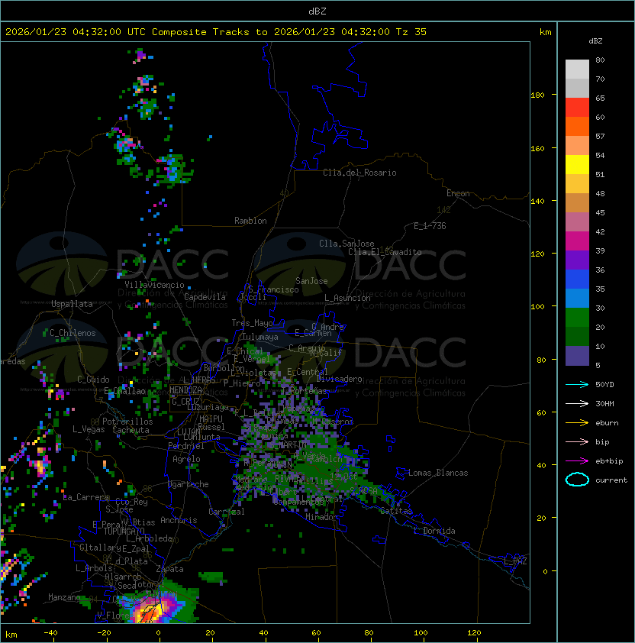Click the 'Zapata' map label
Image resolution: width=635 pixels, height=643 pixels.
[169, 569]
